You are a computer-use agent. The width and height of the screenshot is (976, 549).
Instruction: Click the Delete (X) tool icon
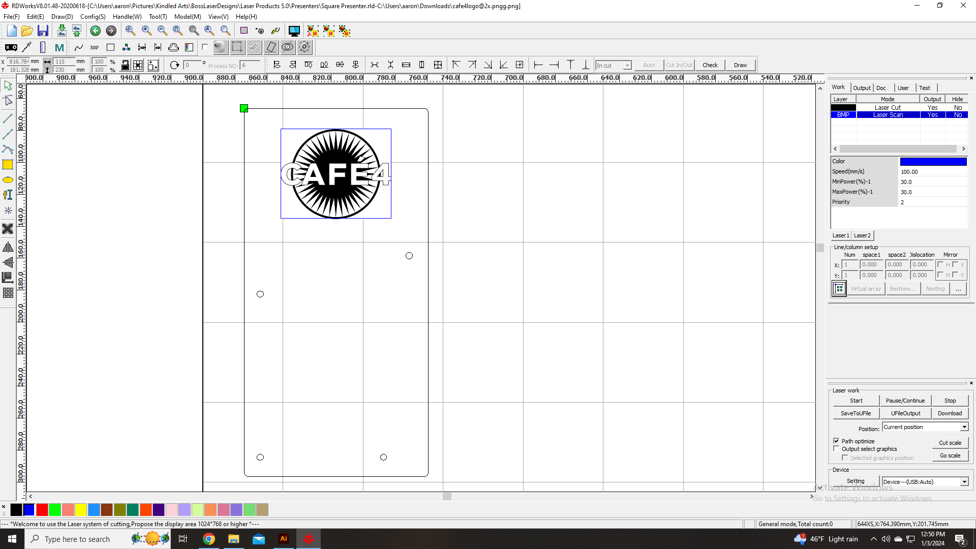[x=8, y=229]
